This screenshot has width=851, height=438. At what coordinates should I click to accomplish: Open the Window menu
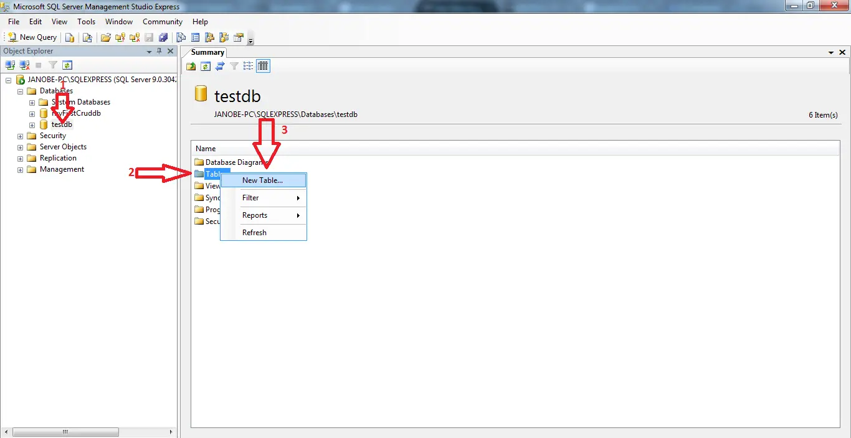point(119,22)
